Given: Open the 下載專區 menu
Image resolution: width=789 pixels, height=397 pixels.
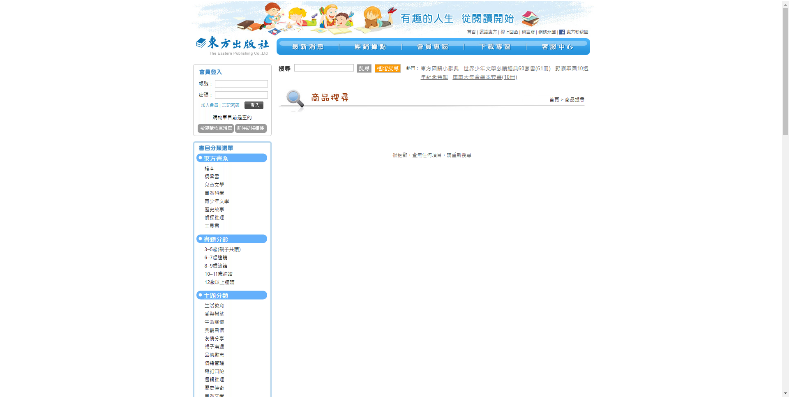Looking at the screenshot, I should coord(495,47).
